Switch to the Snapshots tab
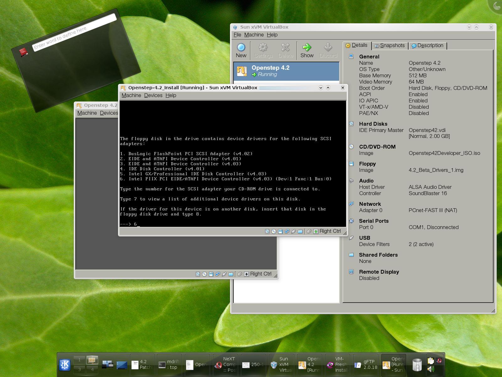 pyautogui.click(x=390, y=45)
